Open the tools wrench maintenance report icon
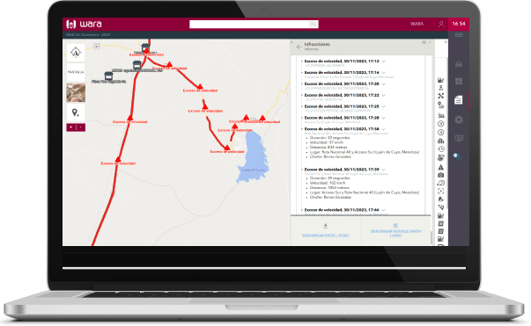 (x=440, y=97)
